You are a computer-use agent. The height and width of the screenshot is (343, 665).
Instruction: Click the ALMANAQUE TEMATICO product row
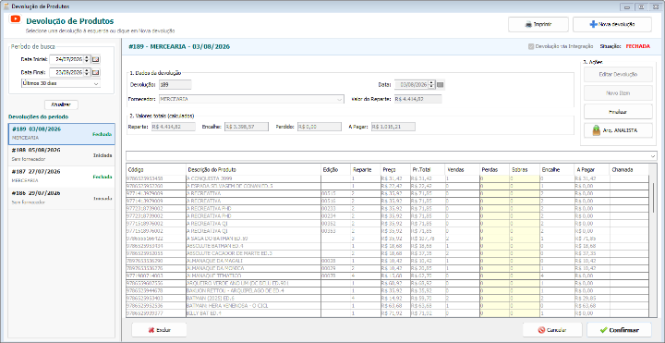point(387,276)
